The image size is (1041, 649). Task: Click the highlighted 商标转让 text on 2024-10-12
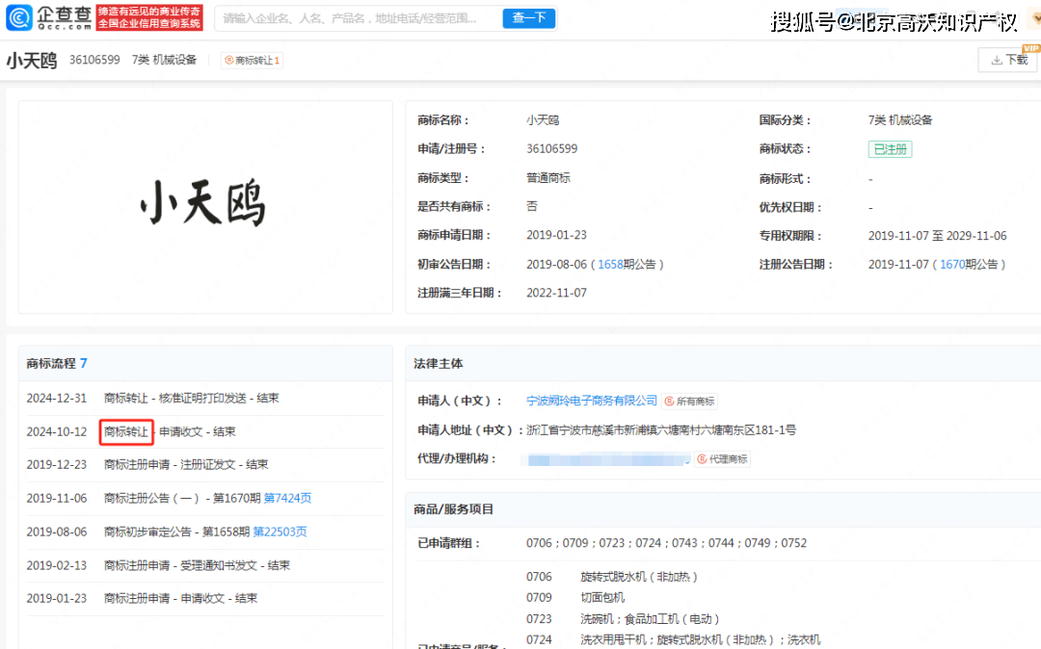(126, 431)
